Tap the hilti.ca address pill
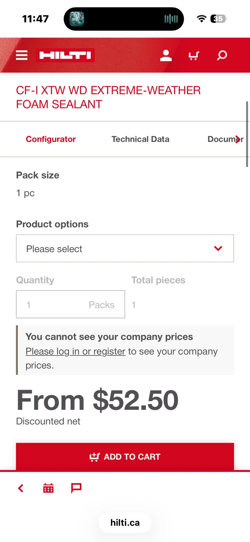This screenshot has width=250, height=542. (x=125, y=523)
